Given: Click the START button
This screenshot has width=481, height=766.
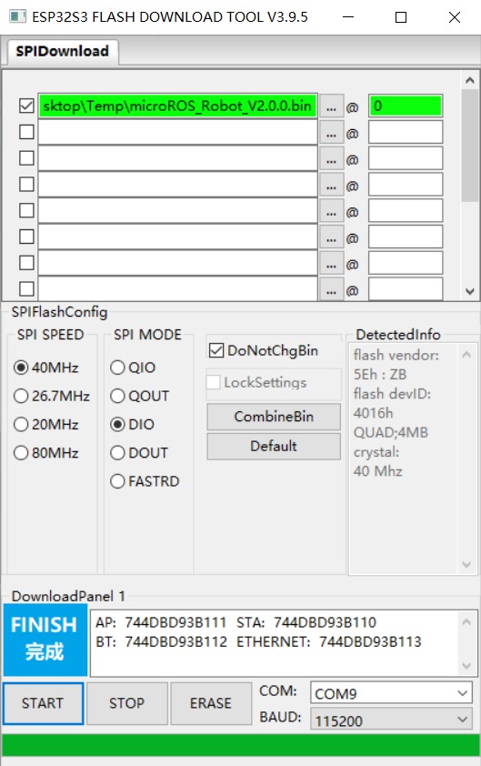Looking at the screenshot, I should point(43,703).
